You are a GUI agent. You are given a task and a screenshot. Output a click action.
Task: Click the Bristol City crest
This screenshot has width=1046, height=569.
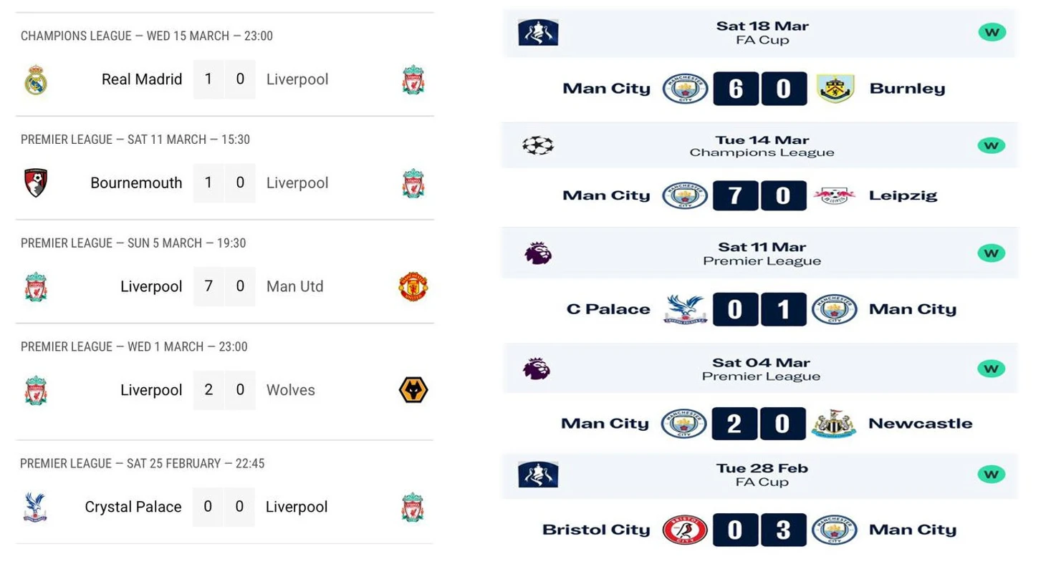[x=685, y=530]
